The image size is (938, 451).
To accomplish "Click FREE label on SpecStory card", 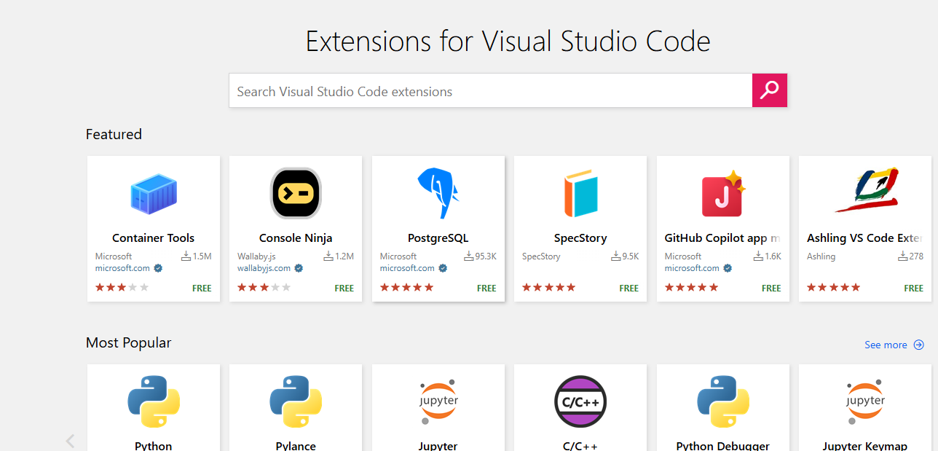I will 629,289.
